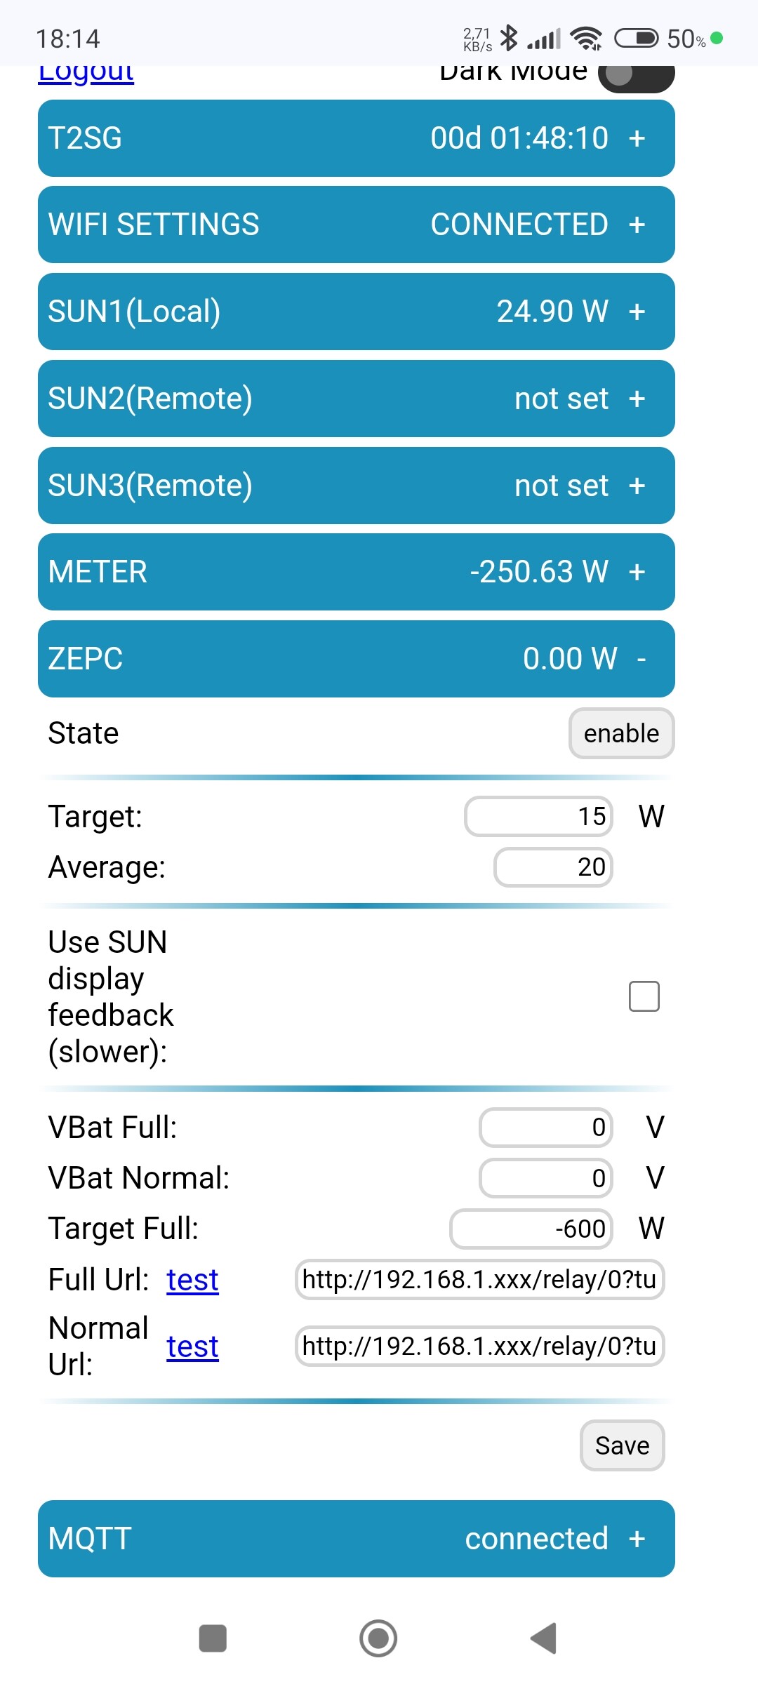Tap the Android back navigation icon

544,1638
